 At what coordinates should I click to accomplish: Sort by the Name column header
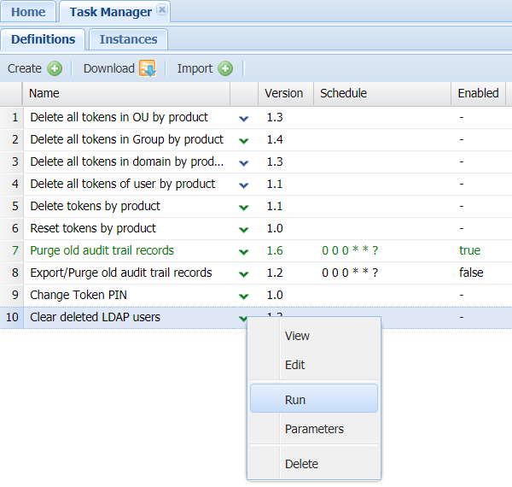pos(126,93)
